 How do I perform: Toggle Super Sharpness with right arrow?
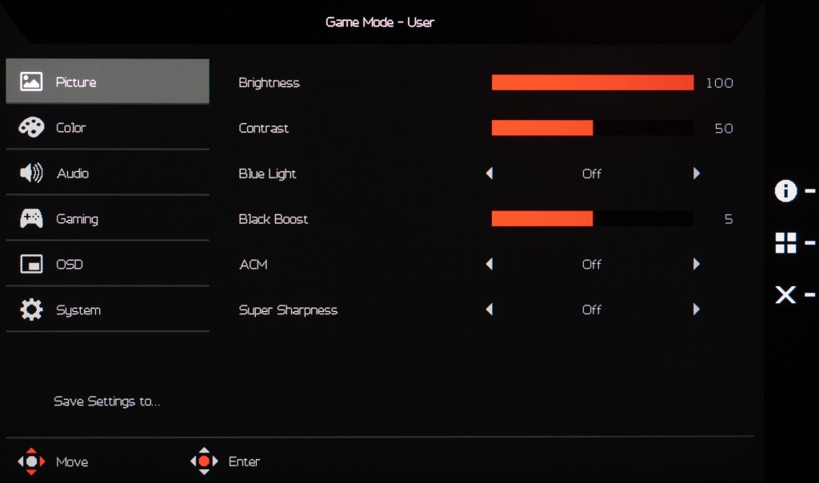tap(697, 310)
